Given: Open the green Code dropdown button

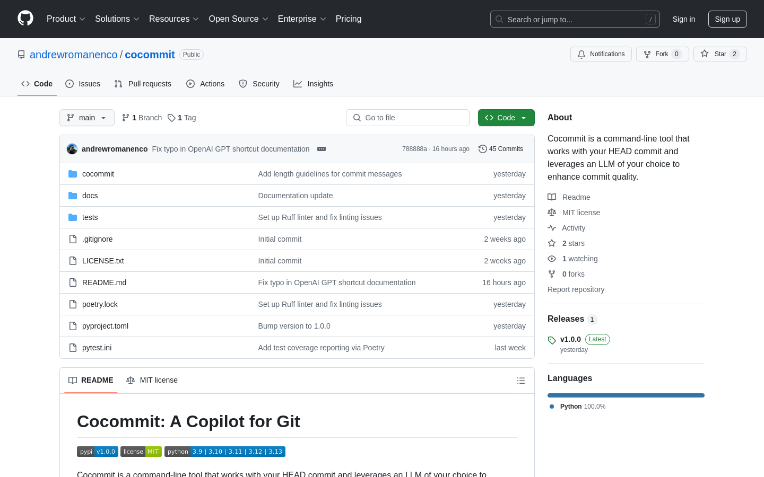Looking at the screenshot, I should point(506,118).
